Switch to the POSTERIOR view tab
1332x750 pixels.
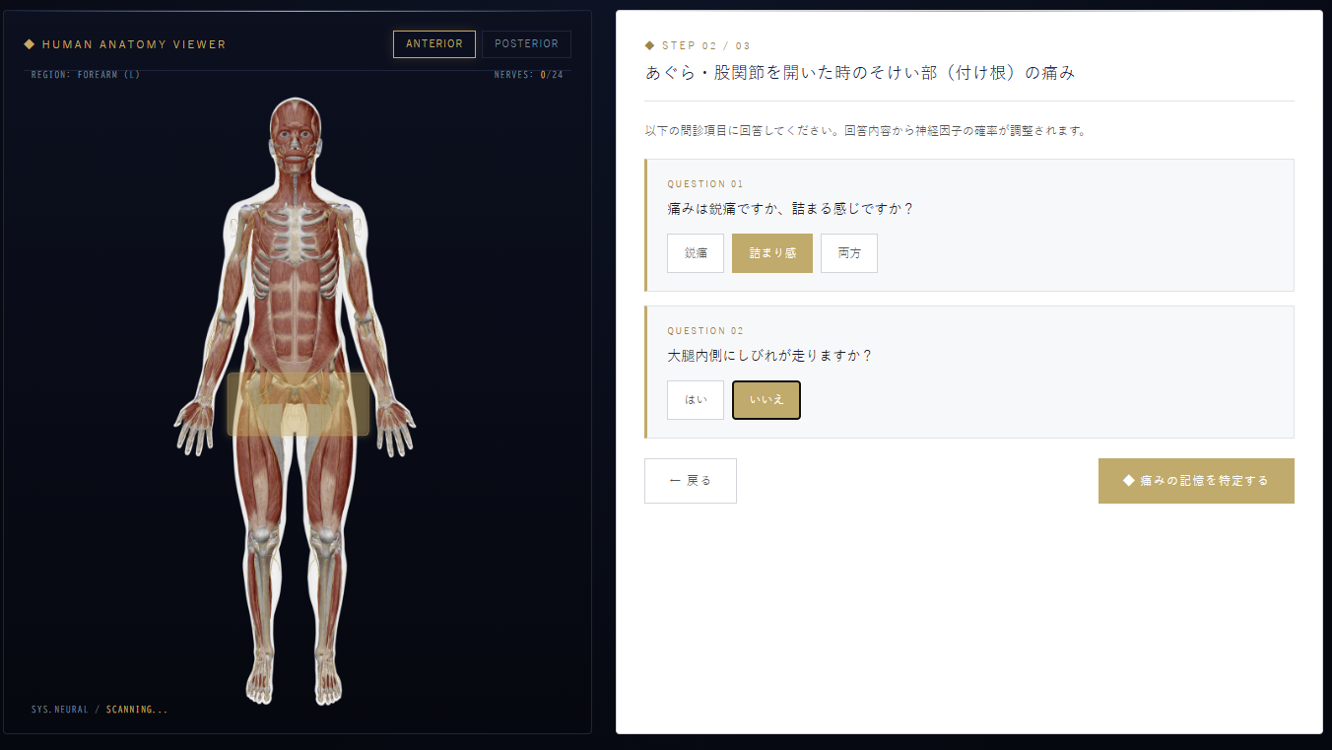tap(526, 44)
